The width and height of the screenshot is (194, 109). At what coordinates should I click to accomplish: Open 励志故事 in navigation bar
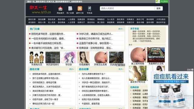(x=42, y=19)
